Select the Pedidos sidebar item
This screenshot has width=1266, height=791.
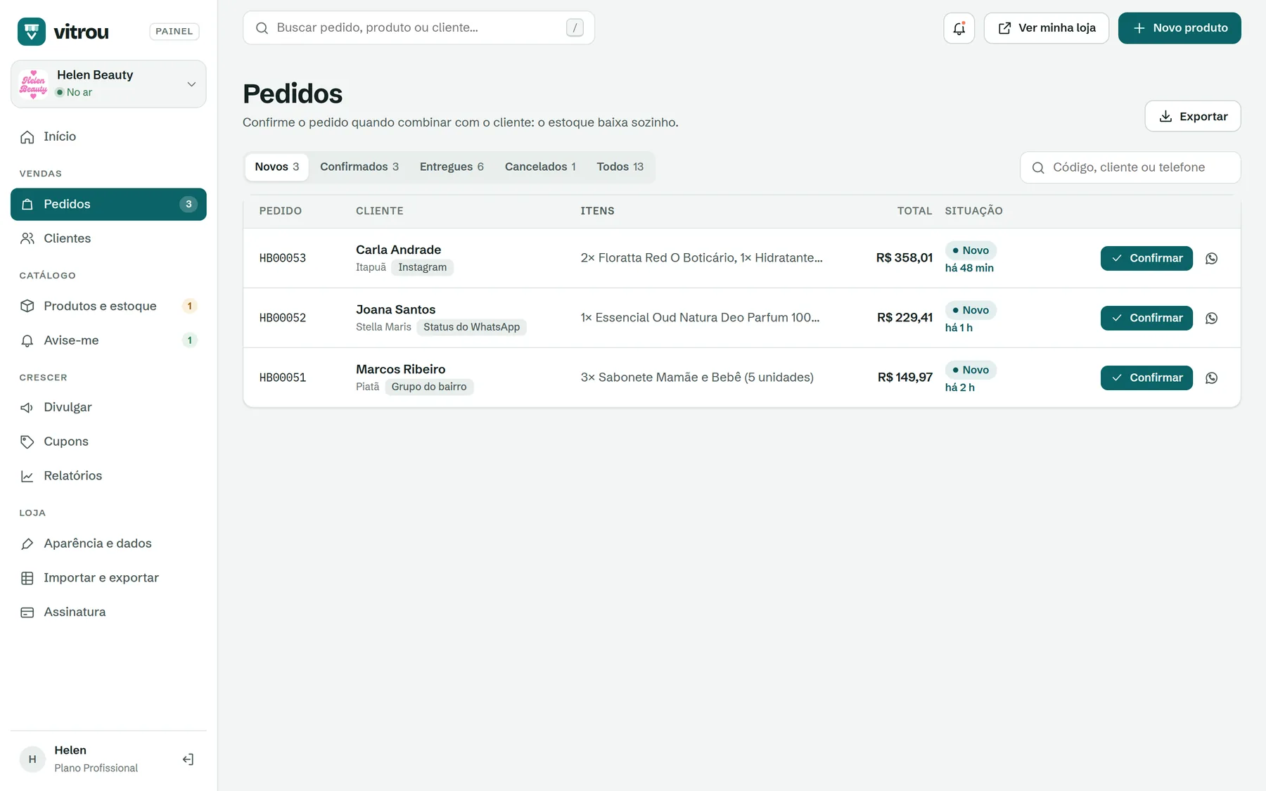pos(108,204)
